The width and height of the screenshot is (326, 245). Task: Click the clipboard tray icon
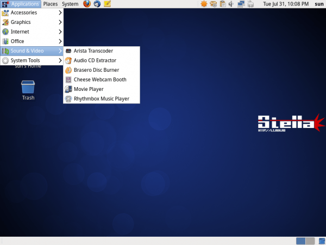coord(222,4)
